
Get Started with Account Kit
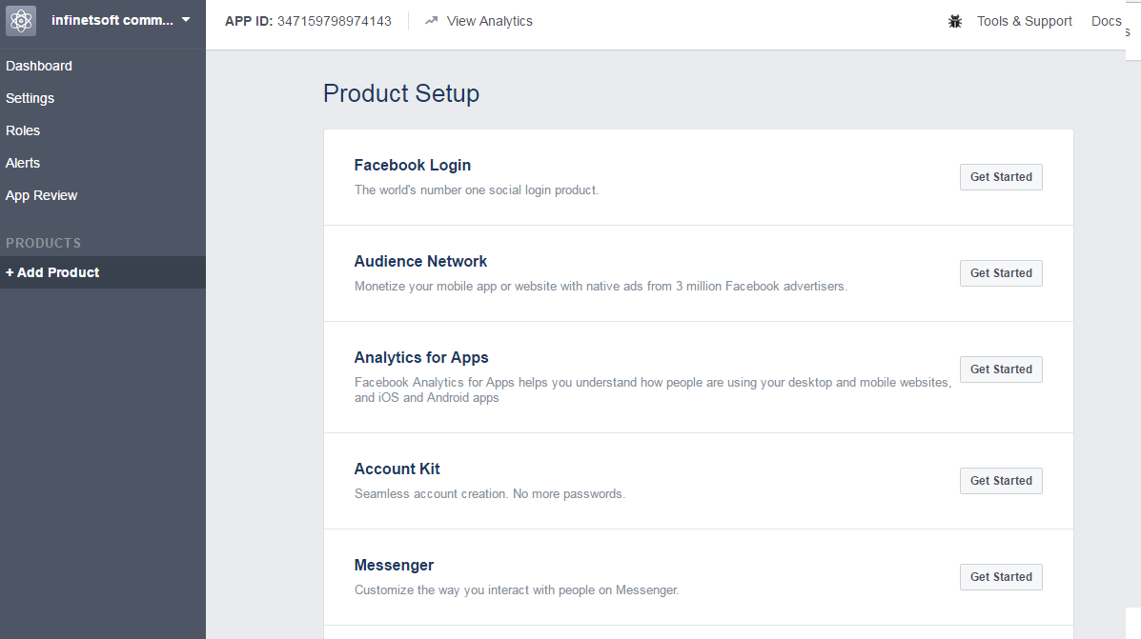tap(1001, 481)
